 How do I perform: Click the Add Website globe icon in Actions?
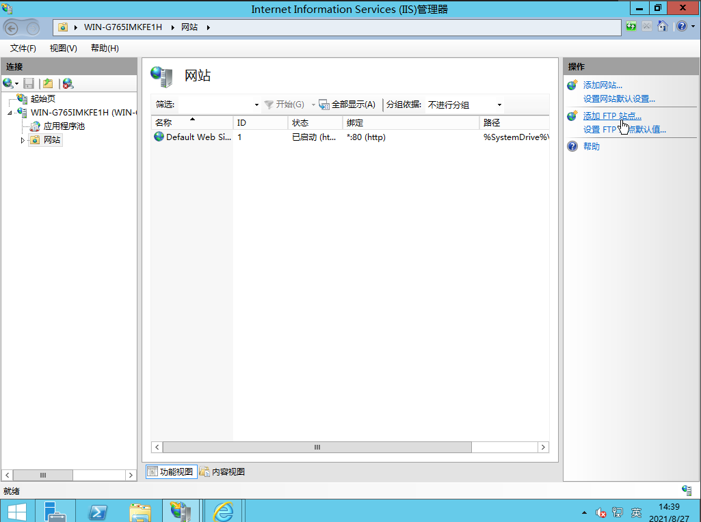(x=572, y=85)
